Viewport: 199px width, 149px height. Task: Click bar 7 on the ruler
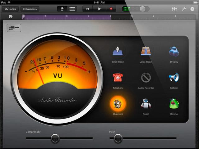point(153,16)
